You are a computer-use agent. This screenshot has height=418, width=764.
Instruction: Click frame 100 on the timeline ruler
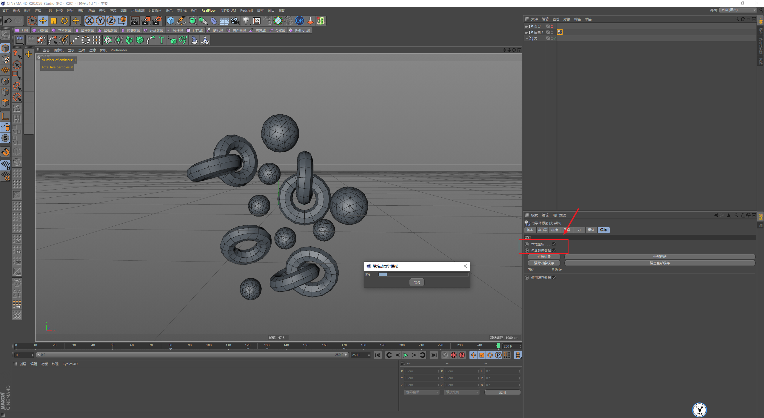209,346
